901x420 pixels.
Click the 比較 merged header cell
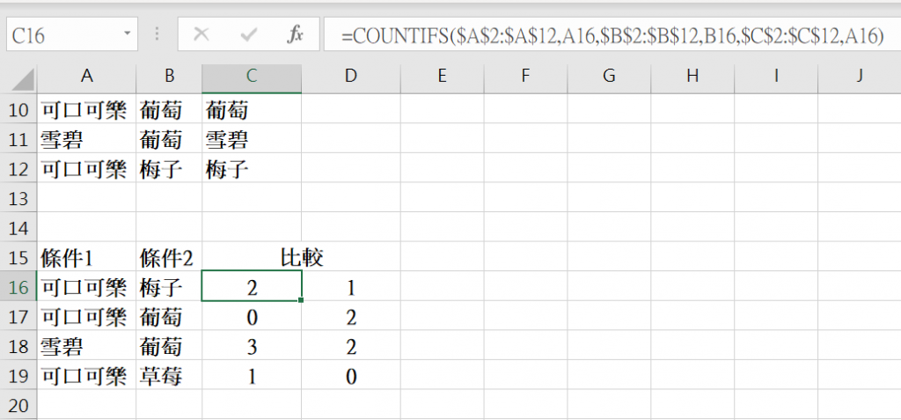[302, 257]
